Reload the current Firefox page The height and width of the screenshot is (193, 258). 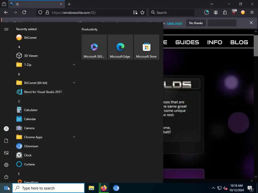tap(24, 13)
